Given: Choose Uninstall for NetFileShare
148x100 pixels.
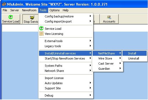Looking at the screenshot, I should click(x=135, y=58).
